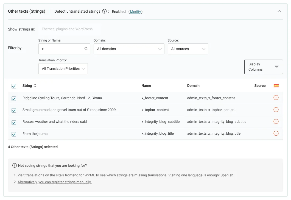Click the Source column header

click(260, 86)
